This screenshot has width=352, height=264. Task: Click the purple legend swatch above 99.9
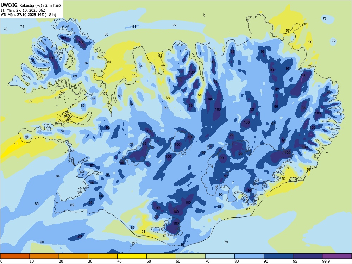point(337,256)
